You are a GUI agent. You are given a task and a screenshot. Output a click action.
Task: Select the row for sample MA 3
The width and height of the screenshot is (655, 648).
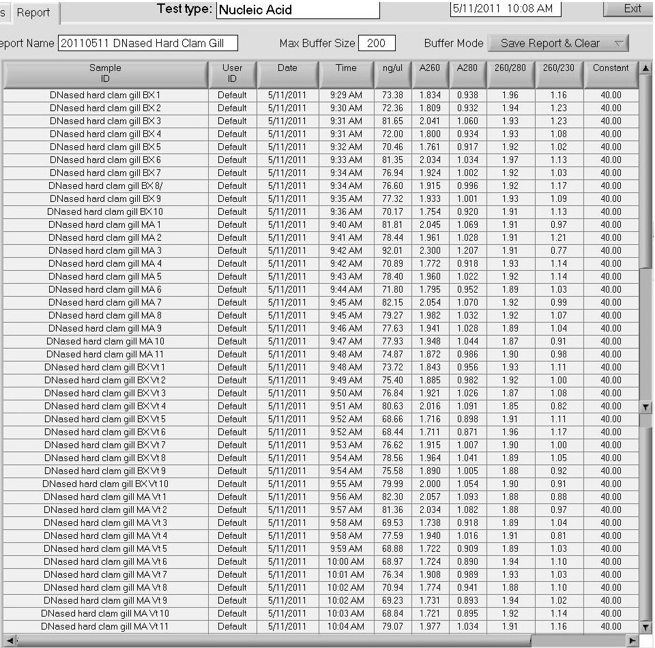coord(105,250)
